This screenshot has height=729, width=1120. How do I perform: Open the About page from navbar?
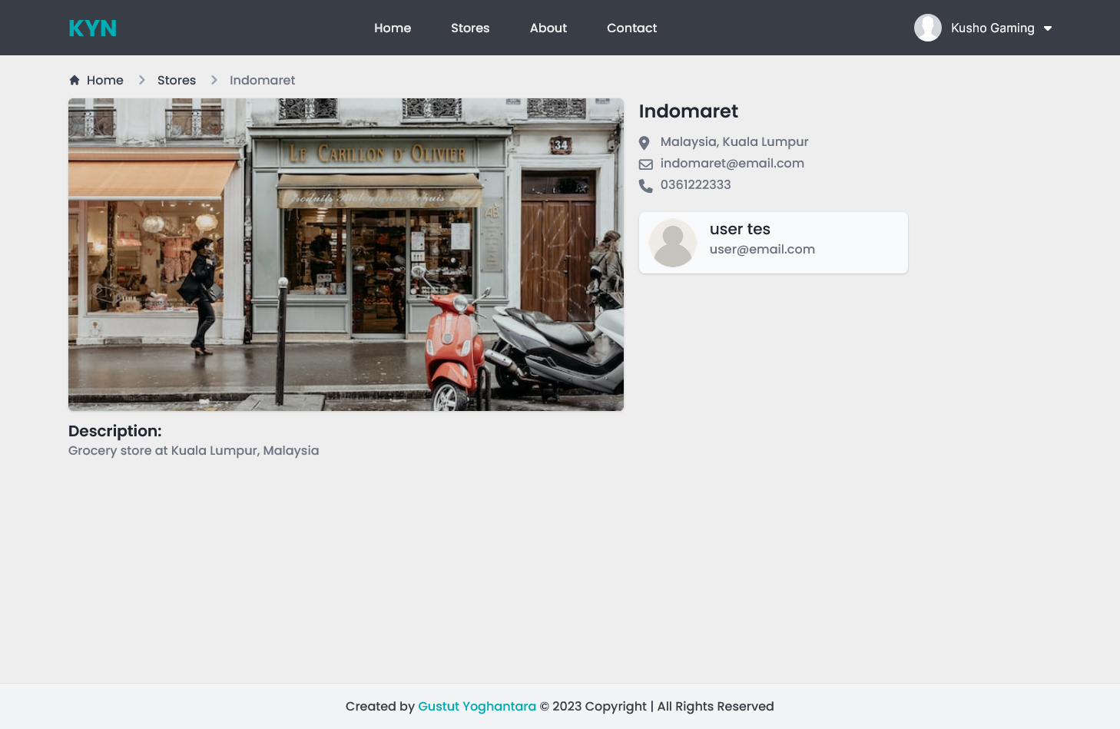click(x=548, y=28)
